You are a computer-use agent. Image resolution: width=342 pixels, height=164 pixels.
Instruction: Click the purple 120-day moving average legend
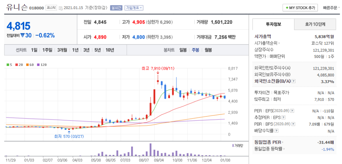point(41,65)
